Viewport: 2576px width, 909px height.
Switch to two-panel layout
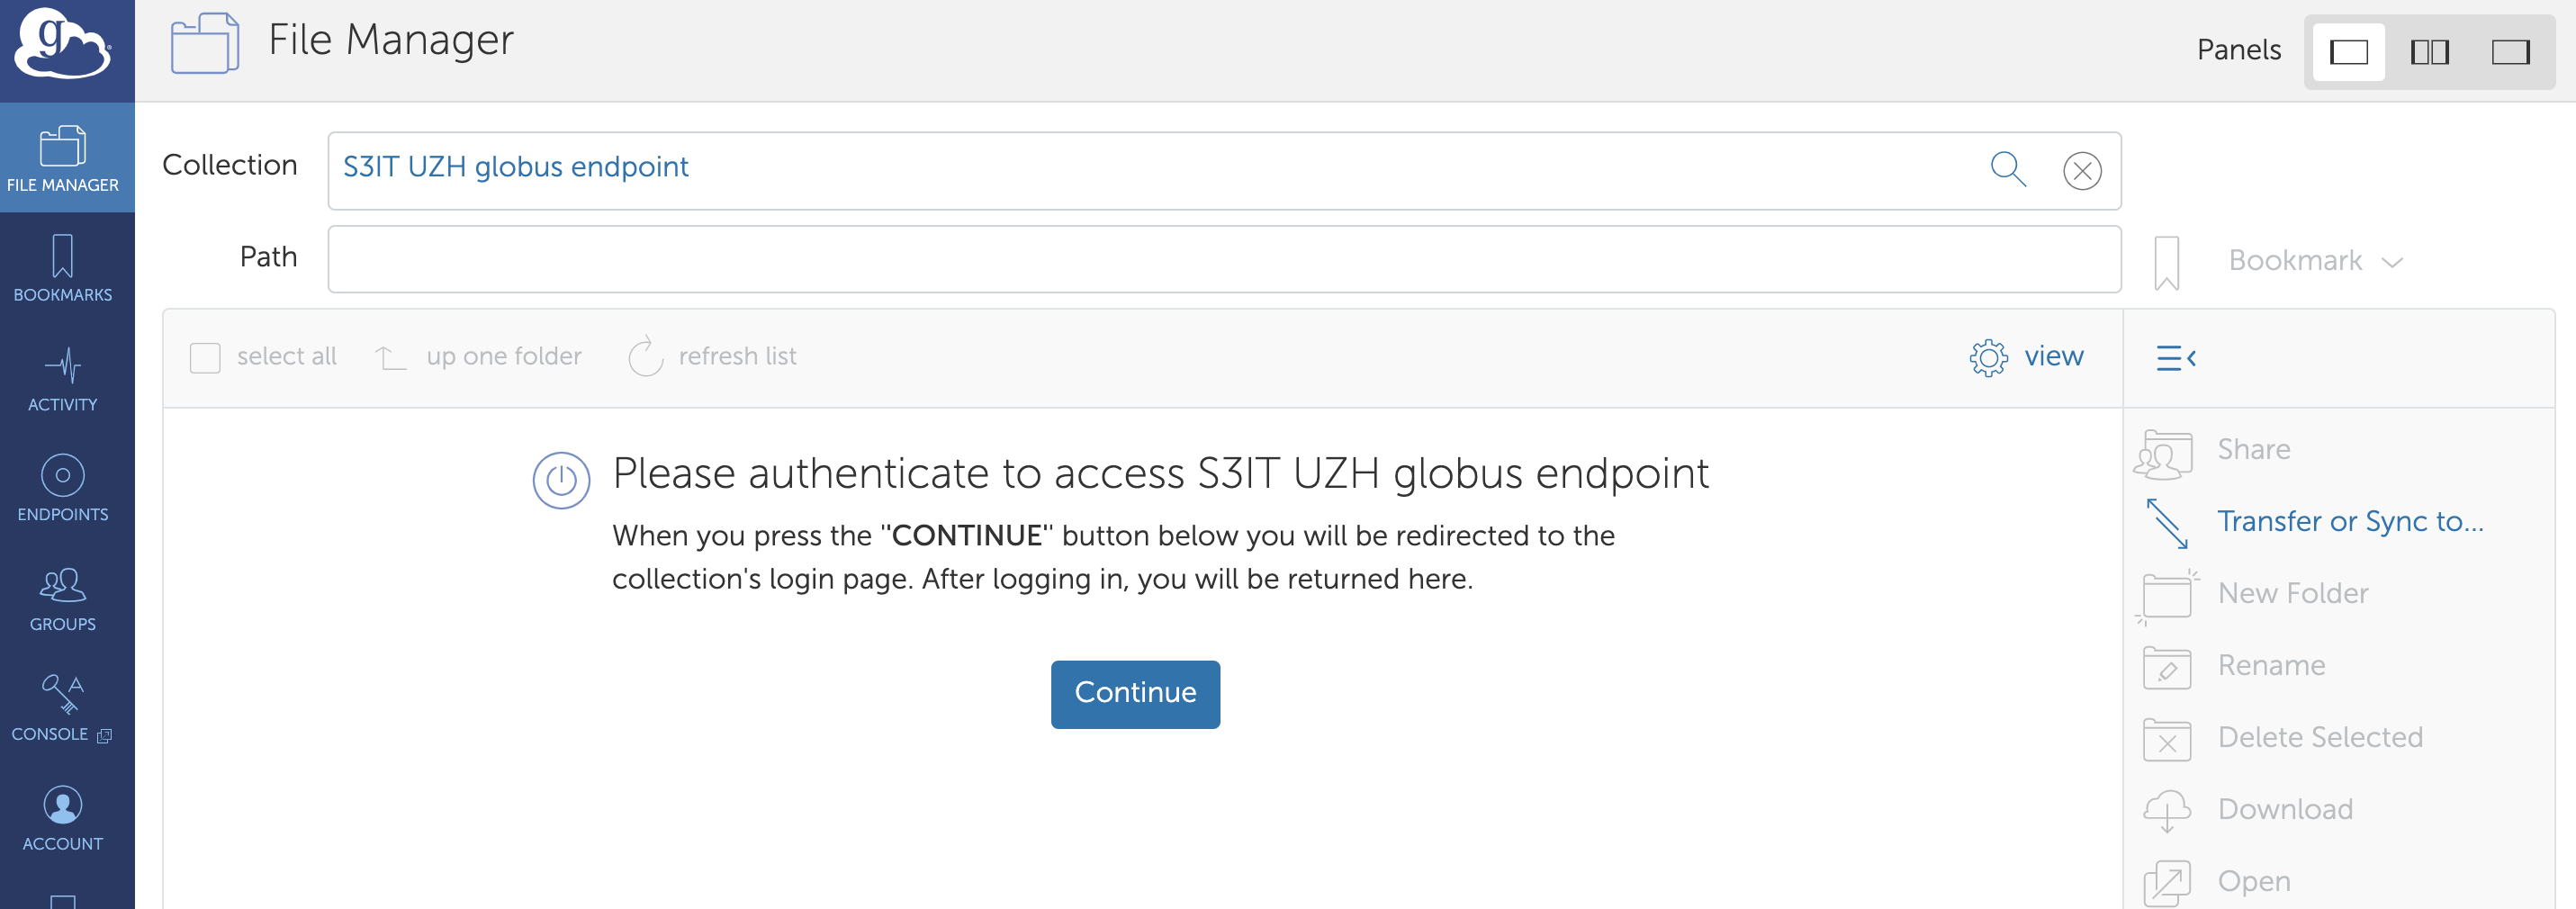[x=2429, y=52]
